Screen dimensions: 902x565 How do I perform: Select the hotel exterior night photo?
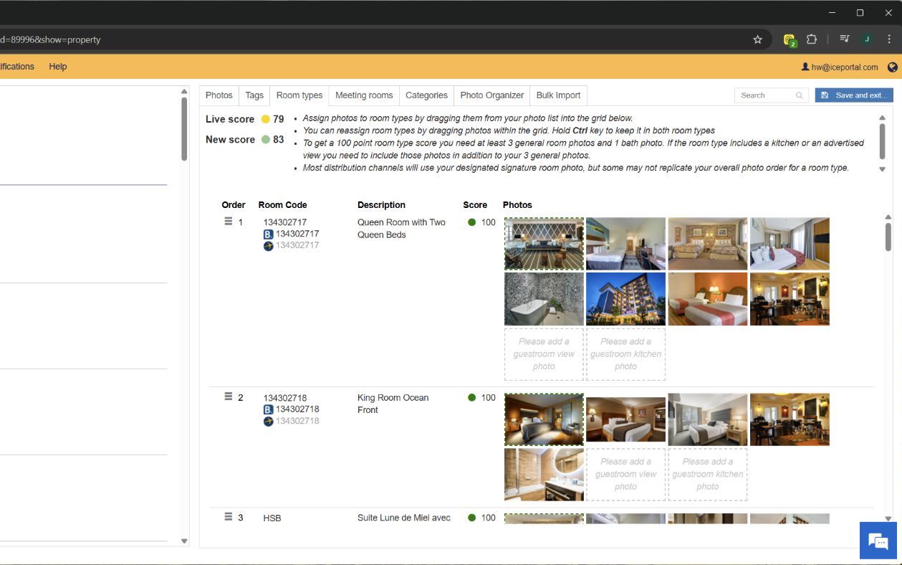tap(626, 299)
